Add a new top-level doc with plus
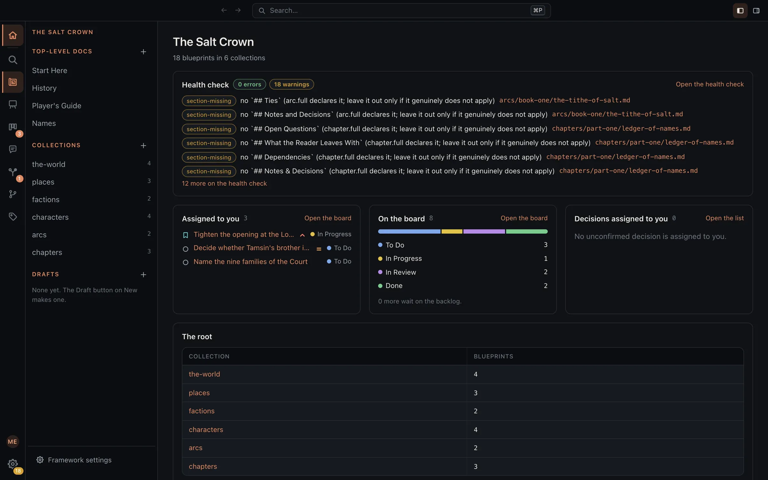Viewport: 768px width, 480px height. (143, 52)
